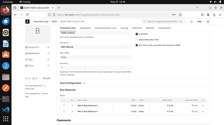Screen dimensions: 224x125
Task: Uncheck the Is Default checkbox
Action: [137, 34]
